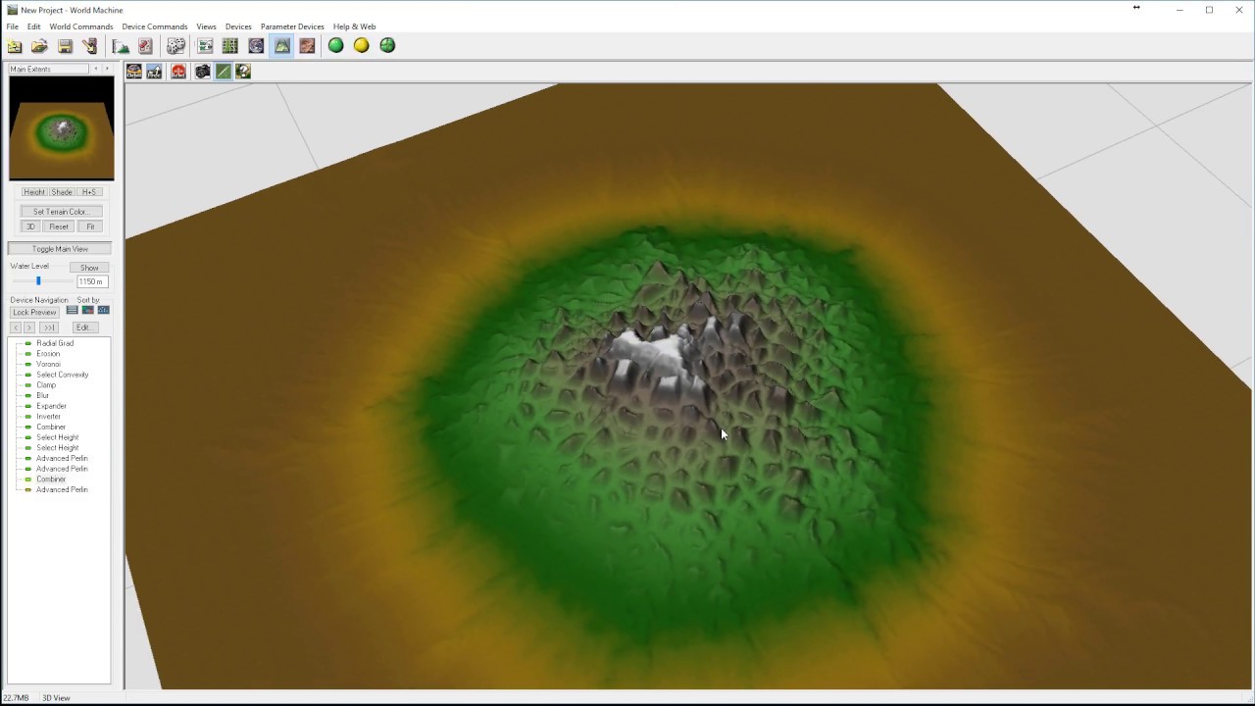Click the question mark help icon
The width and height of the screenshot is (1255, 706).
[243, 72]
